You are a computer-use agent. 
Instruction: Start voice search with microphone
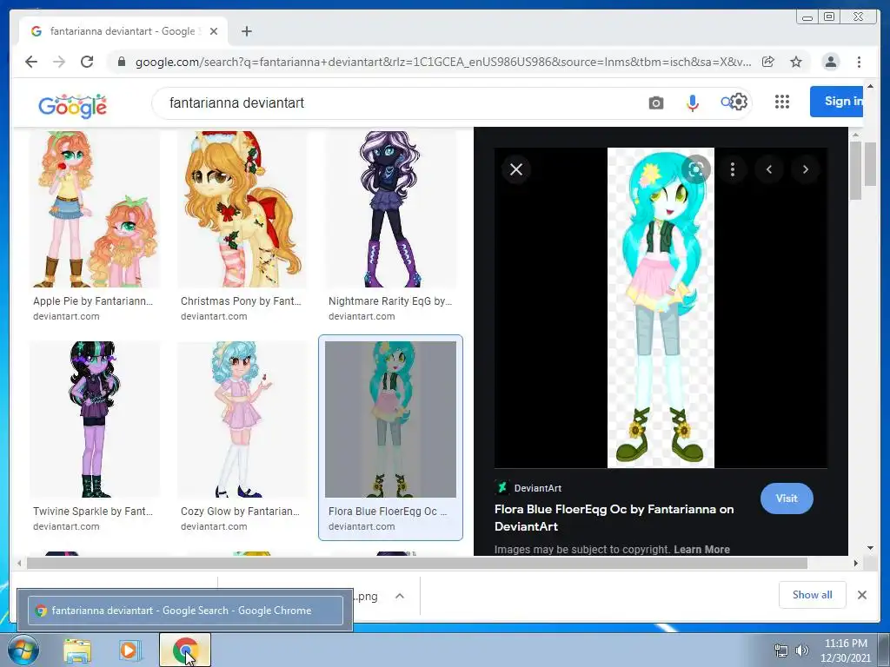[x=692, y=102]
